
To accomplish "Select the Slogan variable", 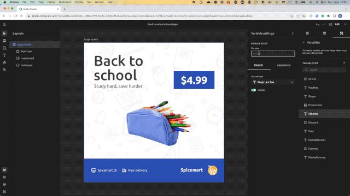I will click(324, 96).
